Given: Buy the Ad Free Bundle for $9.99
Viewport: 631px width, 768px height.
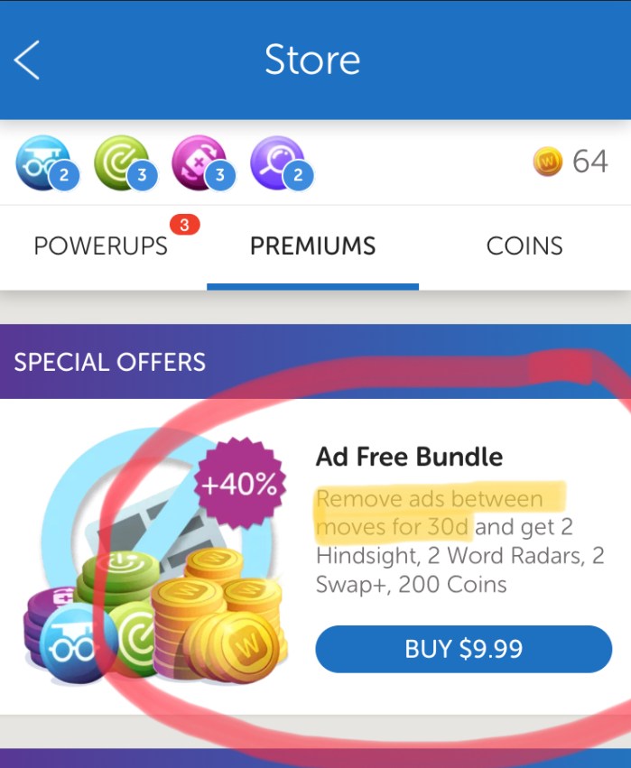Looking at the screenshot, I should click(x=463, y=649).
